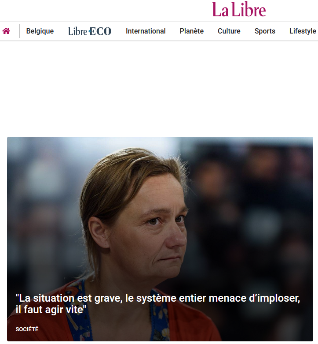Image resolution: width=318 pixels, height=344 pixels.
Task: Click the bold ECO lettering in navigation
Action: pyautogui.click(x=100, y=31)
